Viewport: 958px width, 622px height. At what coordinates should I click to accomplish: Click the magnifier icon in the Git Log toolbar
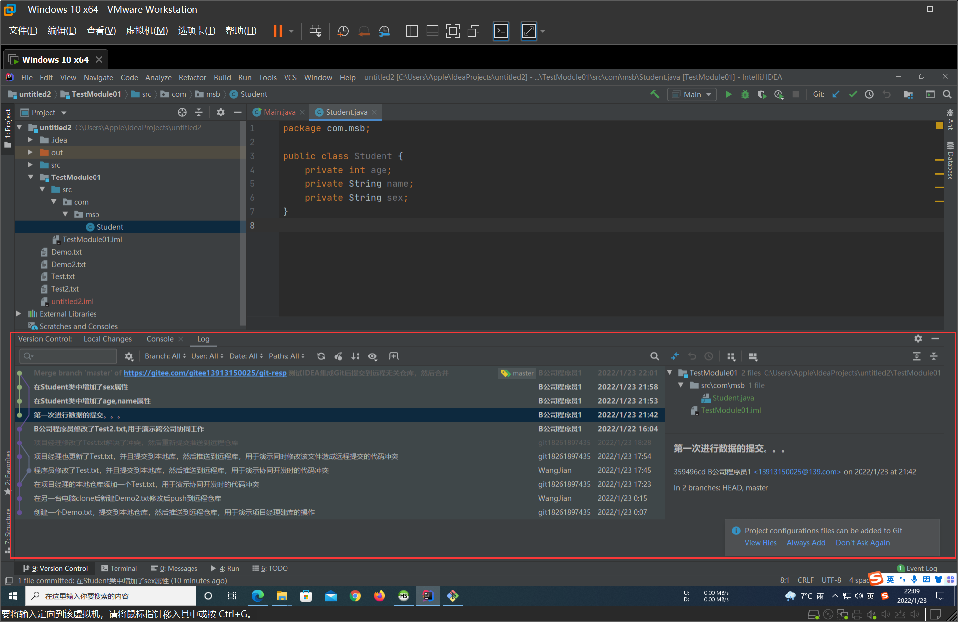[655, 356]
